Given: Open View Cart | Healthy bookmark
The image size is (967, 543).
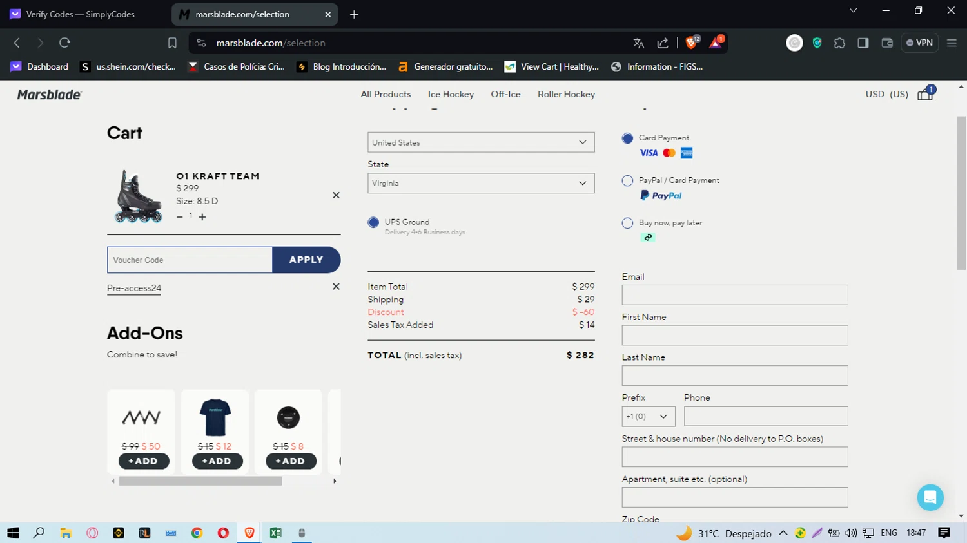Looking at the screenshot, I should [x=552, y=66].
